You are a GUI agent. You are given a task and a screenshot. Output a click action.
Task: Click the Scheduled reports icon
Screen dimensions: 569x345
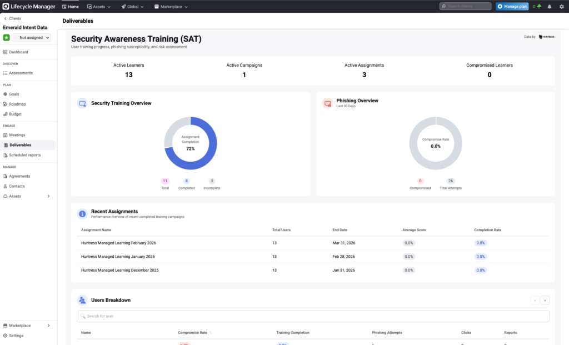[x=5, y=155]
